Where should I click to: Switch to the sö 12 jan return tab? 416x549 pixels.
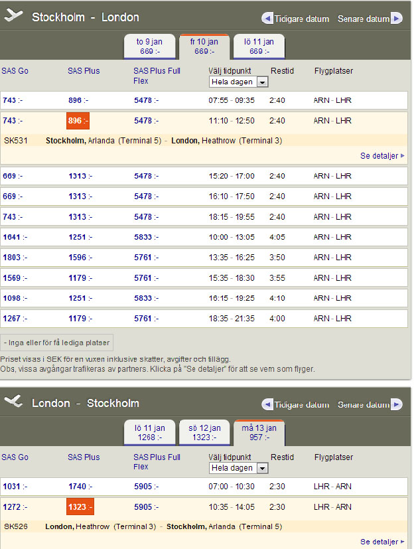(x=204, y=432)
